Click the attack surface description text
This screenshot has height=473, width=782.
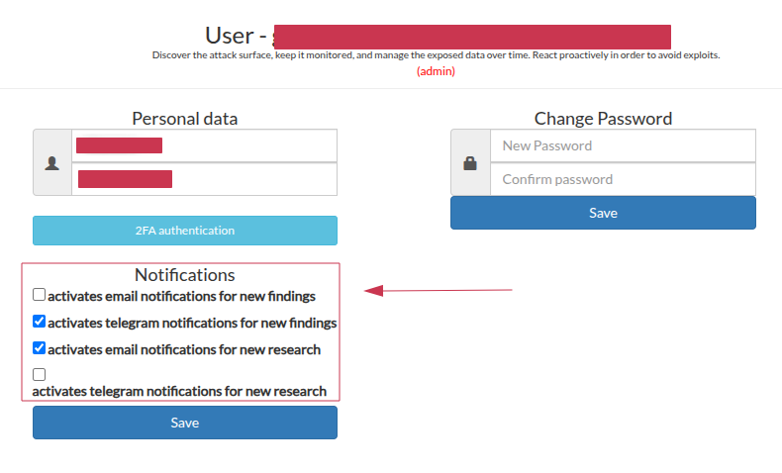436,55
